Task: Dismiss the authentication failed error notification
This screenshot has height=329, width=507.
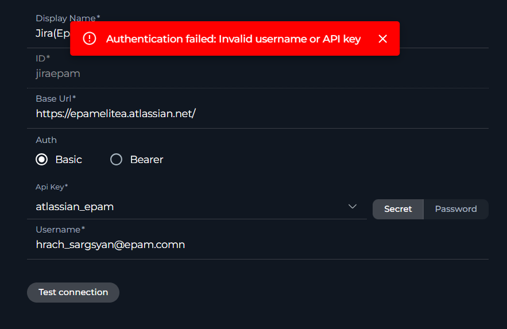Action: 383,38
